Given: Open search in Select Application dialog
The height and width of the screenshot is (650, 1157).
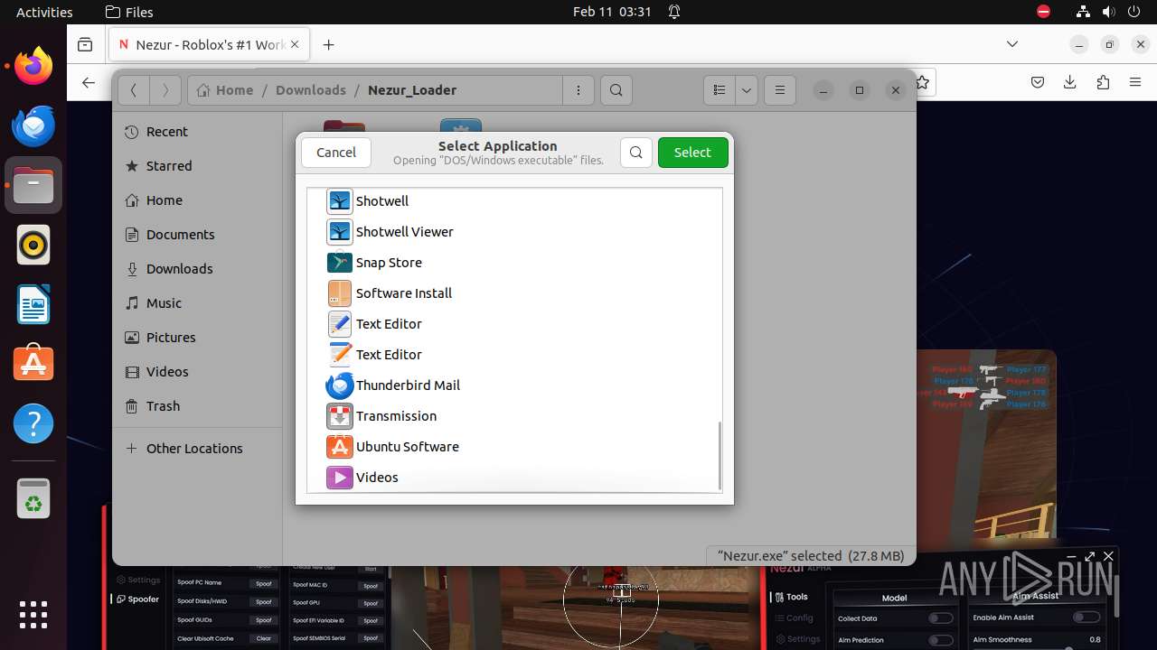Looking at the screenshot, I should (x=636, y=153).
